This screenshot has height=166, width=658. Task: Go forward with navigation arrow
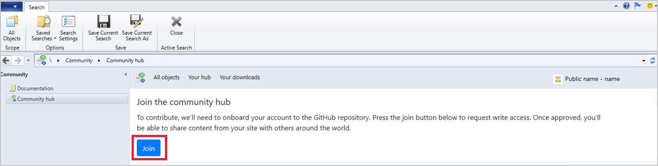pos(18,60)
